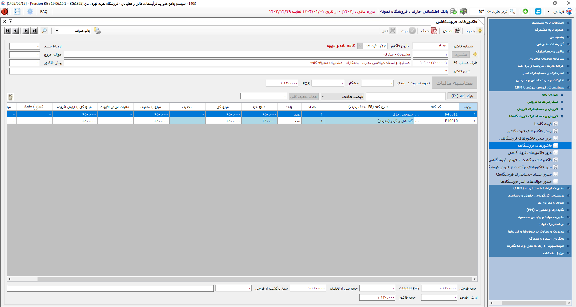Click the yellow plus add customer icon
This screenshot has width=576, height=307.
click(475, 54)
